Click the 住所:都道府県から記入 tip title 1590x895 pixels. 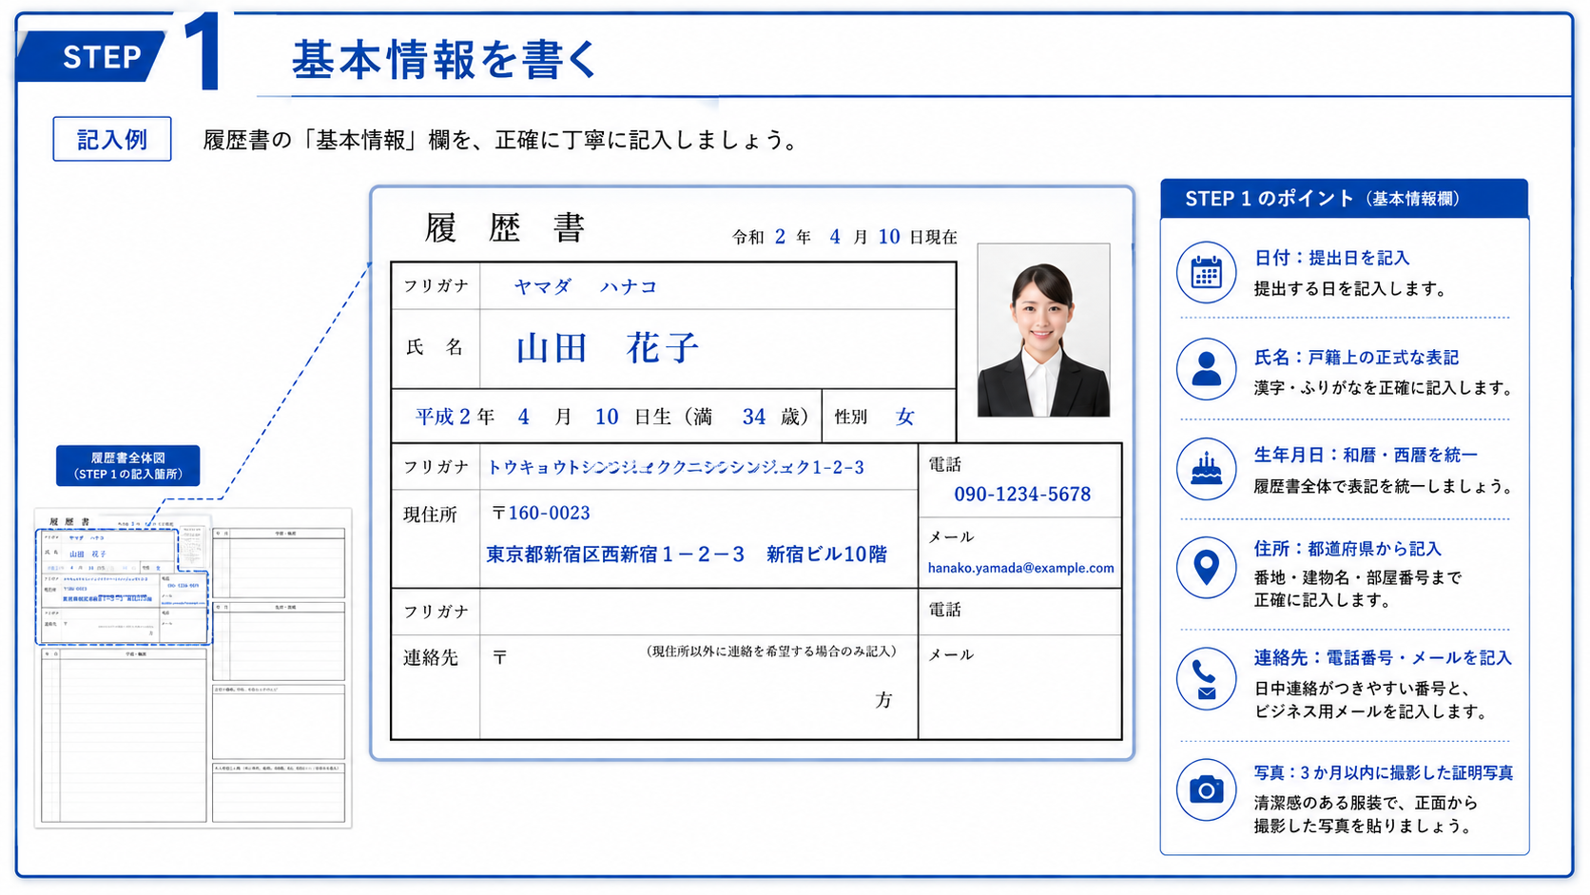click(x=1348, y=549)
